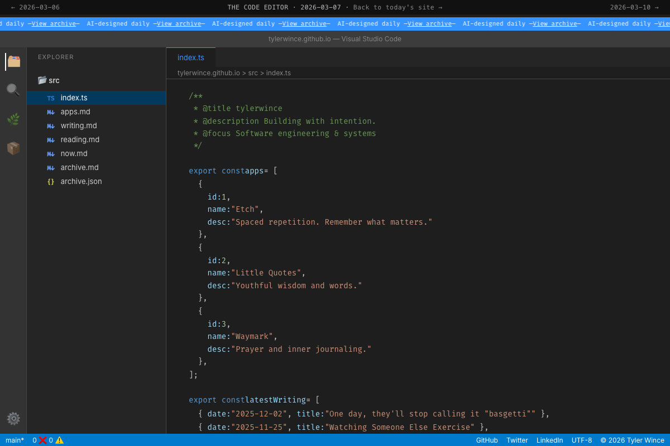Click the @description comment line
Screen dimensions: 670x446
pyautogui.click(x=285, y=121)
